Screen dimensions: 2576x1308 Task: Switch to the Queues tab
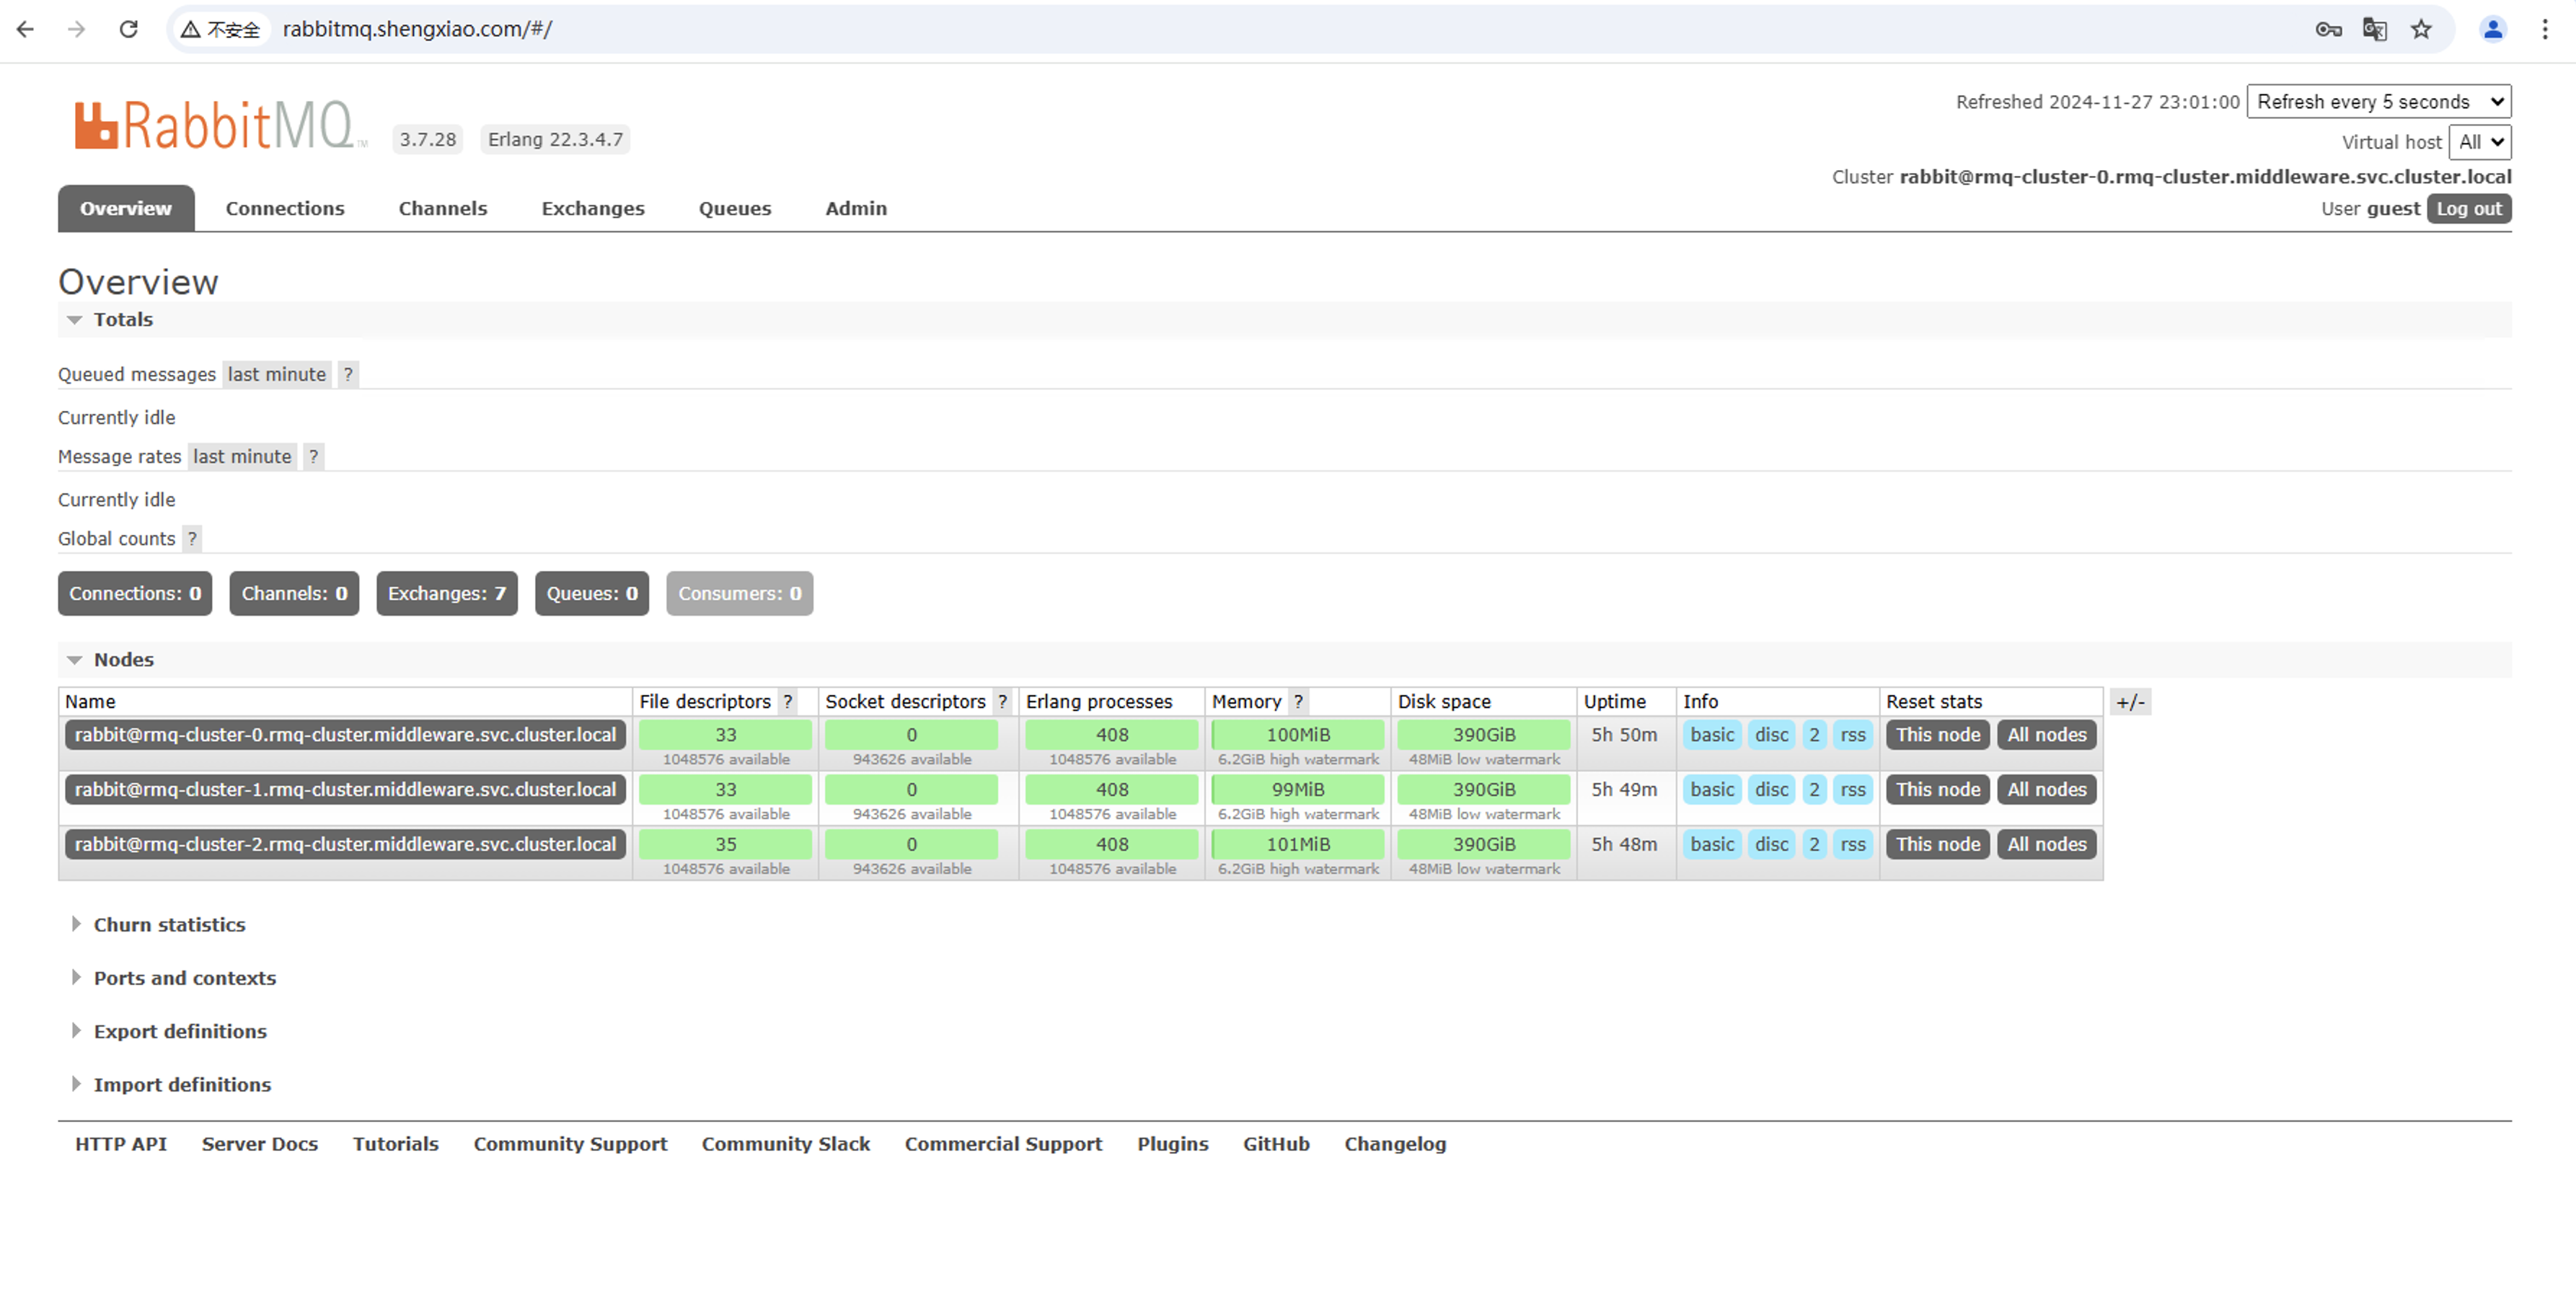(734, 208)
